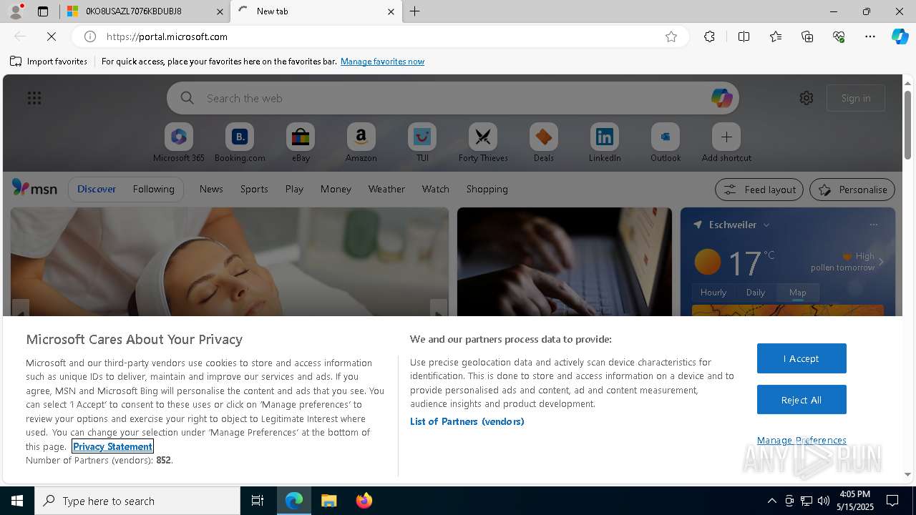Viewport: 916px width, 515px height.
Task: Open eBay shortcut
Action: tap(301, 142)
